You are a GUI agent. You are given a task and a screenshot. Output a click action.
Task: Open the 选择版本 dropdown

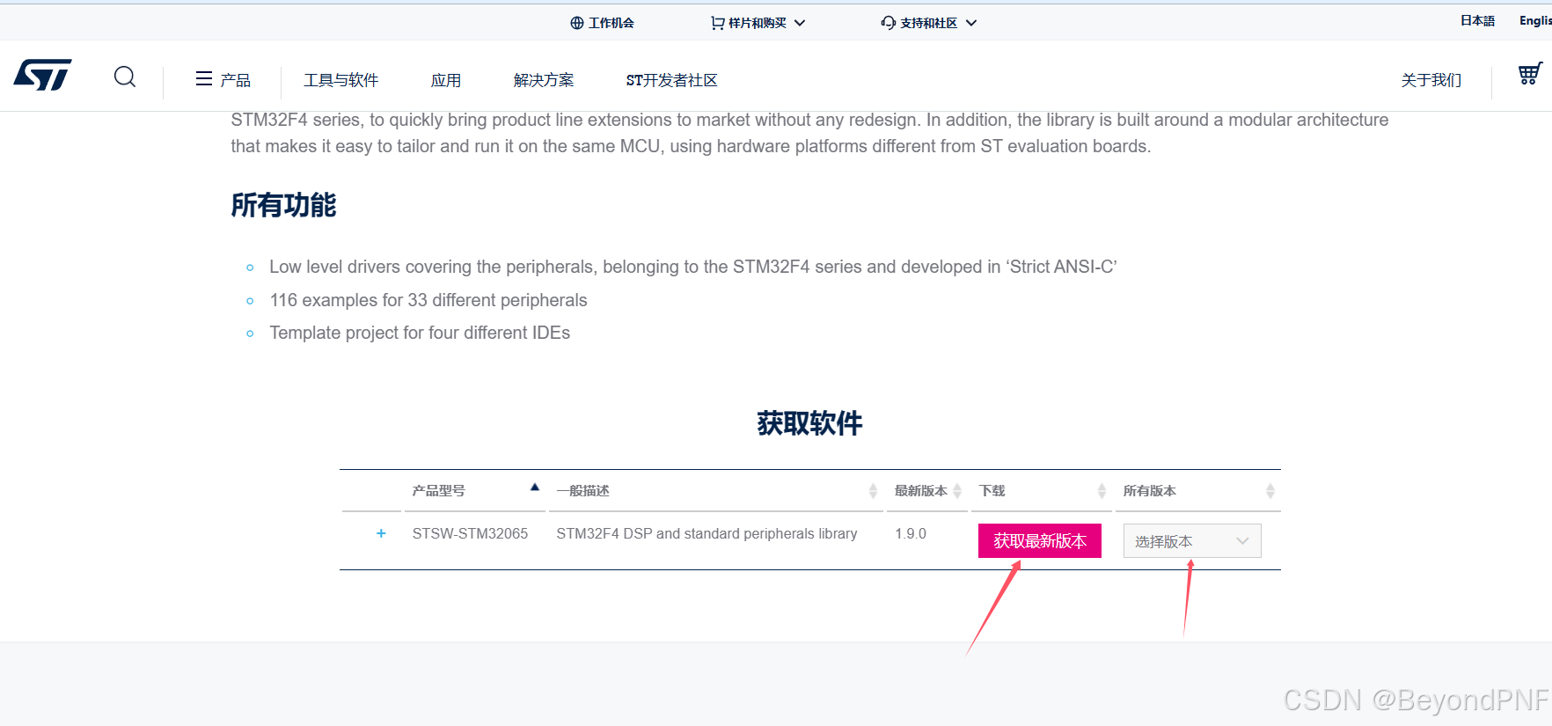coord(1192,541)
